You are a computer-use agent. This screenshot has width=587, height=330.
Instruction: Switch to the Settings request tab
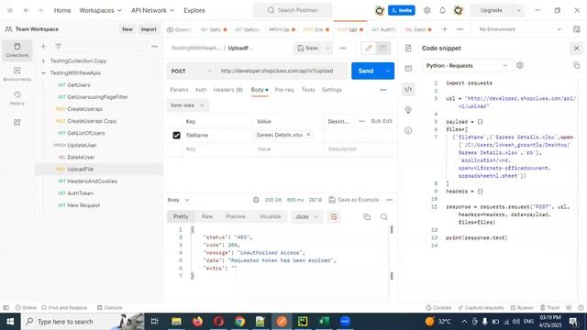(x=332, y=90)
